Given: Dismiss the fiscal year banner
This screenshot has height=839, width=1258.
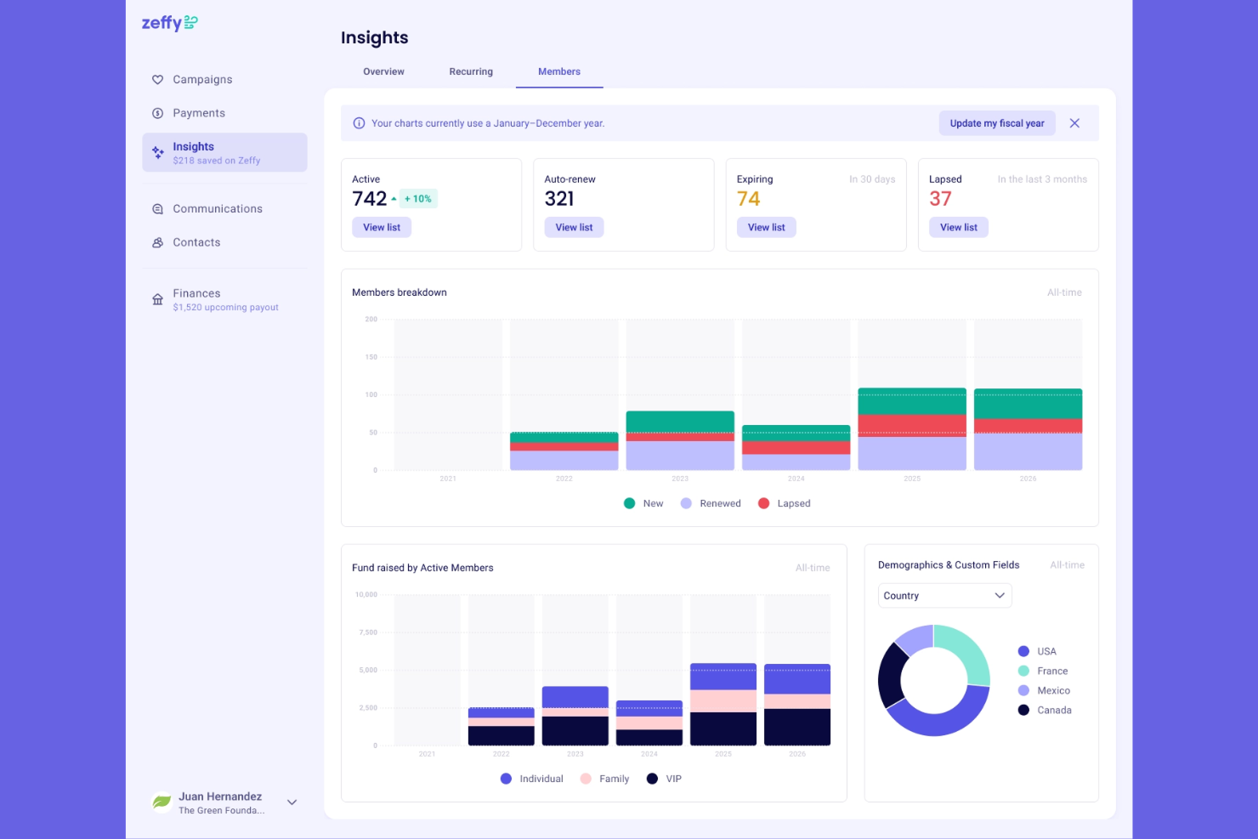Looking at the screenshot, I should 1074,123.
